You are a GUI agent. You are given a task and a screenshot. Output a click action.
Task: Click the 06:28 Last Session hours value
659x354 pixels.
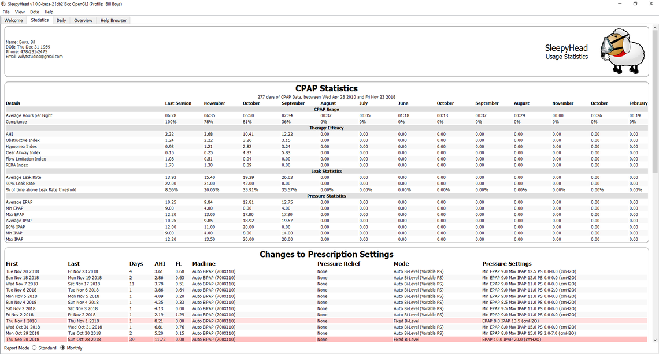click(x=171, y=115)
